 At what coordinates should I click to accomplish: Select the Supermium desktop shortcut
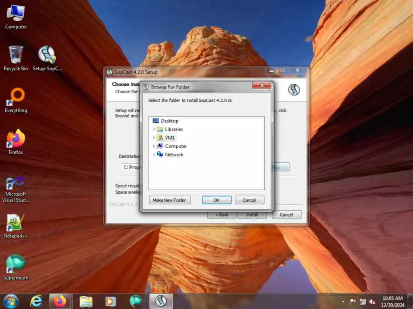pos(16,268)
